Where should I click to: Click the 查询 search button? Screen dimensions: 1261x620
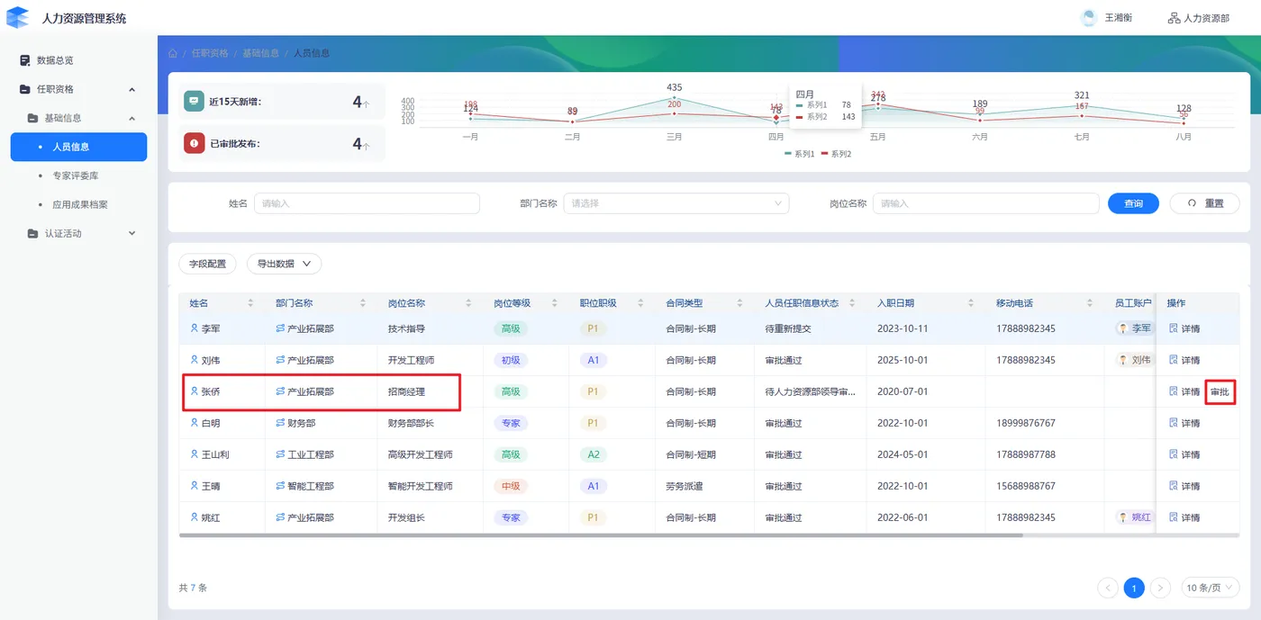click(x=1133, y=203)
